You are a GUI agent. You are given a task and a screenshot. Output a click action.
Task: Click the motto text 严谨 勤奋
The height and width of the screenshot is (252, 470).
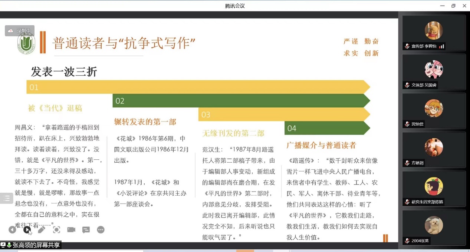click(361, 41)
